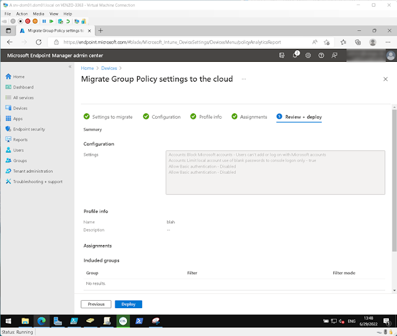Open the Help menu
The width and height of the screenshot is (397, 336).
[x=68, y=14]
